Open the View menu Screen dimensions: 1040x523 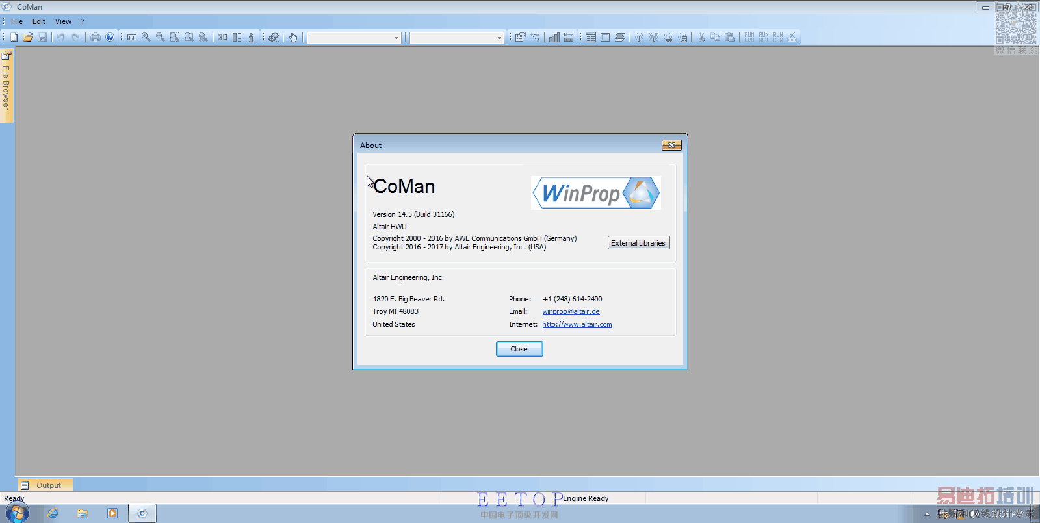click(x=63, y=21)
